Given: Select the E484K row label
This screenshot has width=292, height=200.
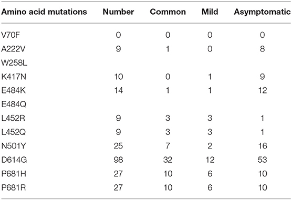Looking at the screenshot, I should [x=14, y=90].
